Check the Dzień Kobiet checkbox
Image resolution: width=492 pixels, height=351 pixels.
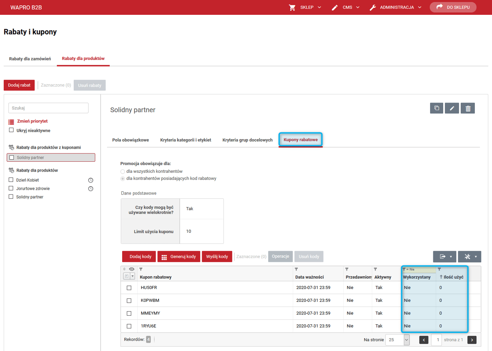(x=11, y=180)
